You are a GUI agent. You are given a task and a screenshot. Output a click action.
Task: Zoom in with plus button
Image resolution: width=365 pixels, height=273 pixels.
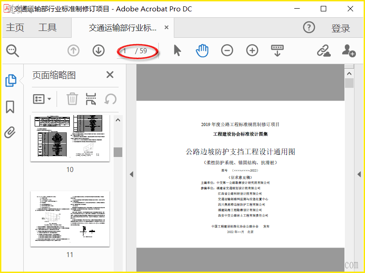[252, 51]
